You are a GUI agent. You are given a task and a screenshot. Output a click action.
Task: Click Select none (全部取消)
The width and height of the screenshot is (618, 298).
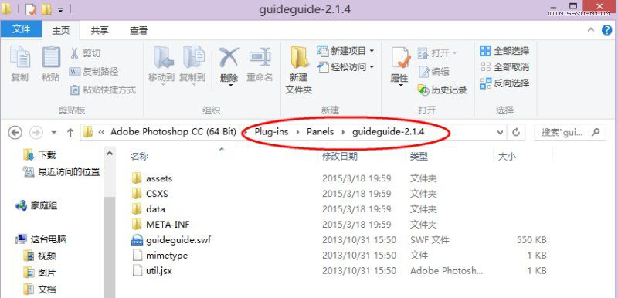pos(504,67)
